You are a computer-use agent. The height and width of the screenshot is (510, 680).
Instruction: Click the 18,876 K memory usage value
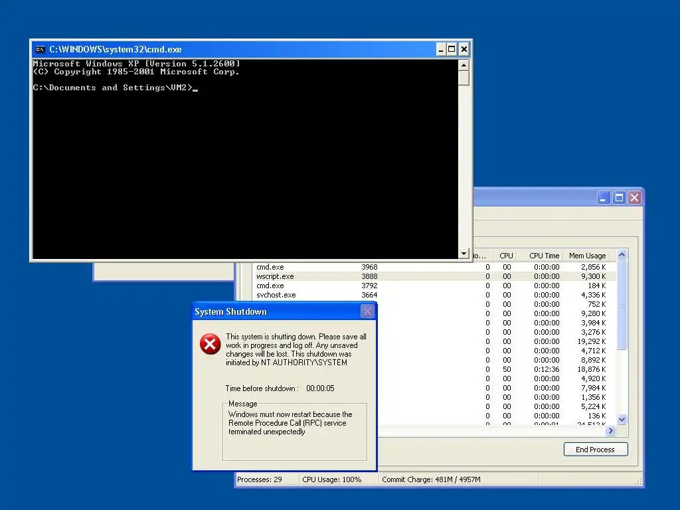coord(592,369)
